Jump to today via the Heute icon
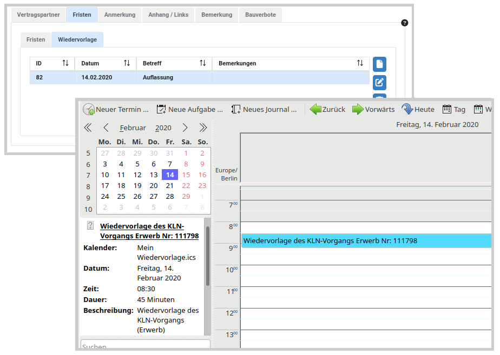The image size is (500, 355). [407, 109]
